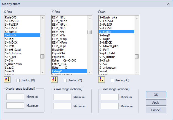
Task: Sort the Color list alphabetically
Action: pyautogui.click(x=102, y=79)
